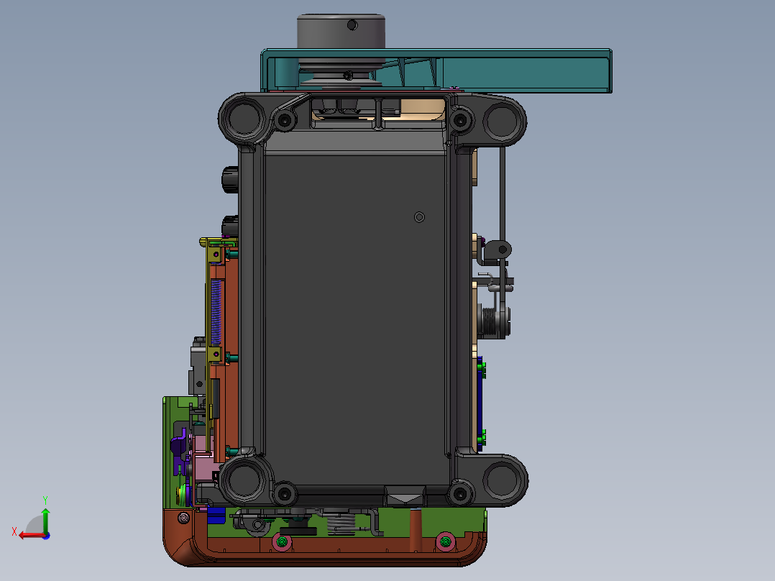Viewport: 775px width, 581px height.
Task: Select the large dark front housing panel
Action: tap(355, 321)
